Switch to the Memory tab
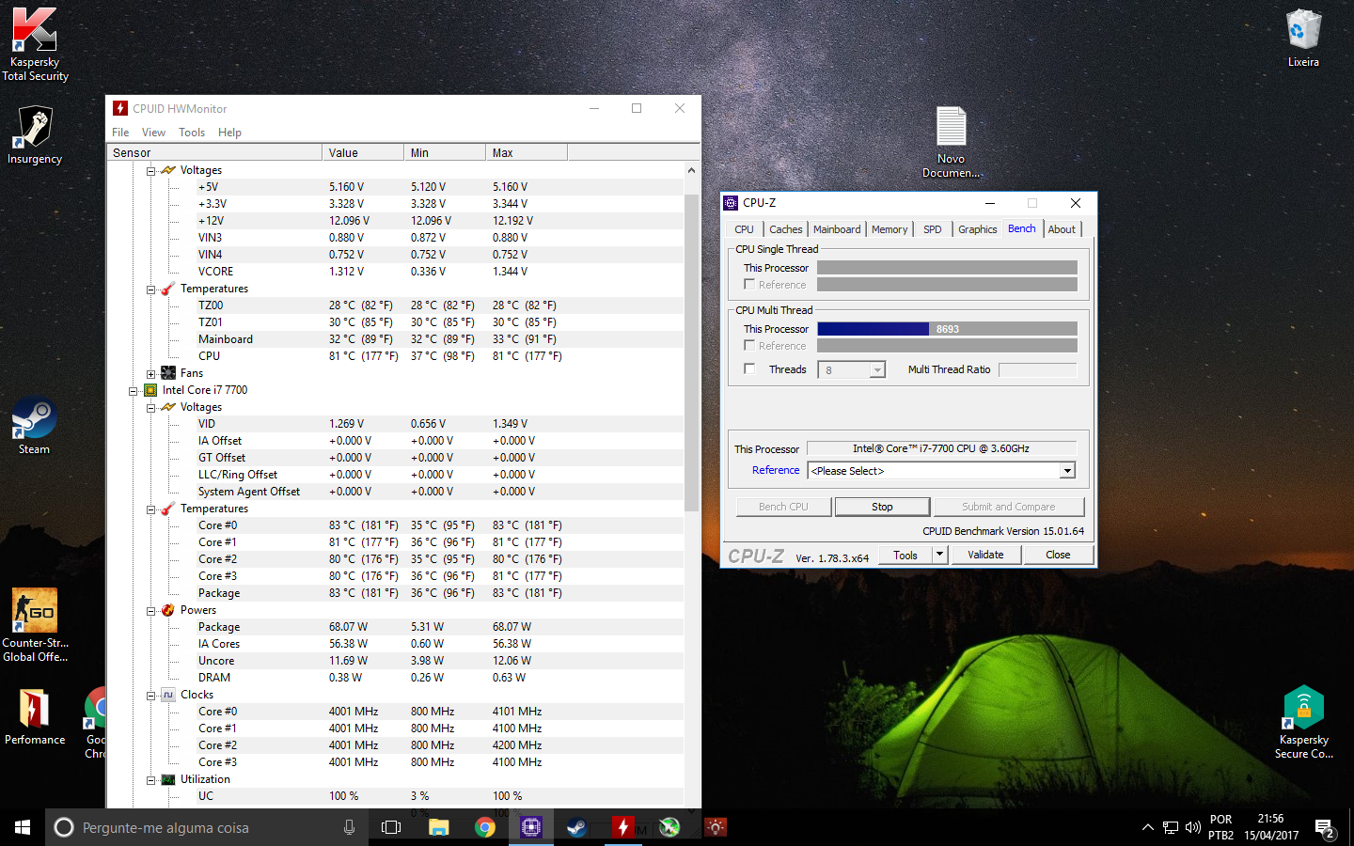 (x=890, y=229)
